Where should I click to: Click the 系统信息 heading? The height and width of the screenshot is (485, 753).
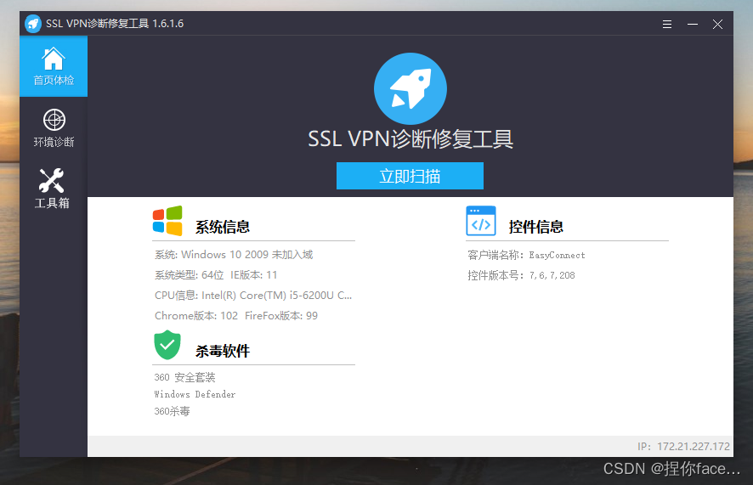(x=223, y=227)
